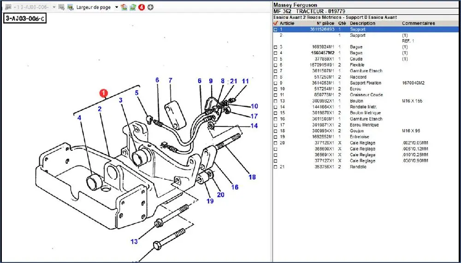Select the Graisseur Coude description
The height and width of the screenshot is (263, 461).
click(366, 95)
